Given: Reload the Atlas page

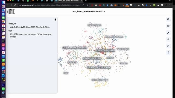Looking at the screenshot, I should [x=15, y=5].
